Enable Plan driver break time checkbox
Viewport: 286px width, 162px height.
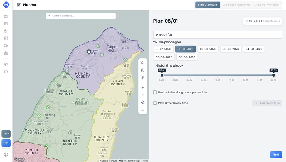(155, 103)
